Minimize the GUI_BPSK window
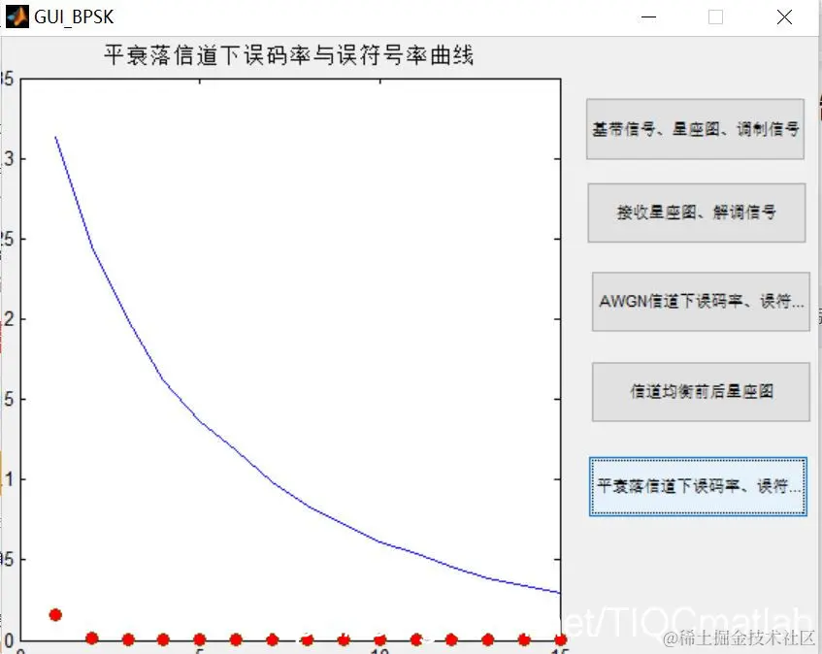The height and width of the screenshot is (654, 822). [647, 16]
